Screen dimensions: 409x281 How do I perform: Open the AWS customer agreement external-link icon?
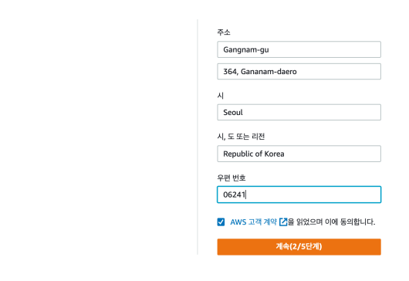(283, 222)
